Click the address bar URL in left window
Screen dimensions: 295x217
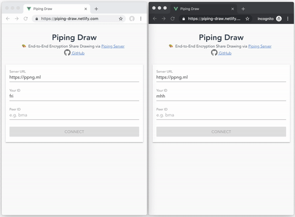[x=70, y=19]
